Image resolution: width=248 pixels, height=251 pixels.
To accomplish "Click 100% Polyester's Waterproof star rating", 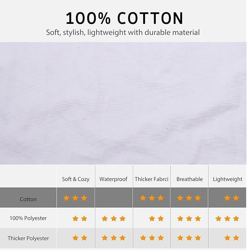I will [x=113, y=218].
